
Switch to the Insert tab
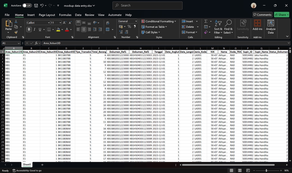tap(31, 15)
